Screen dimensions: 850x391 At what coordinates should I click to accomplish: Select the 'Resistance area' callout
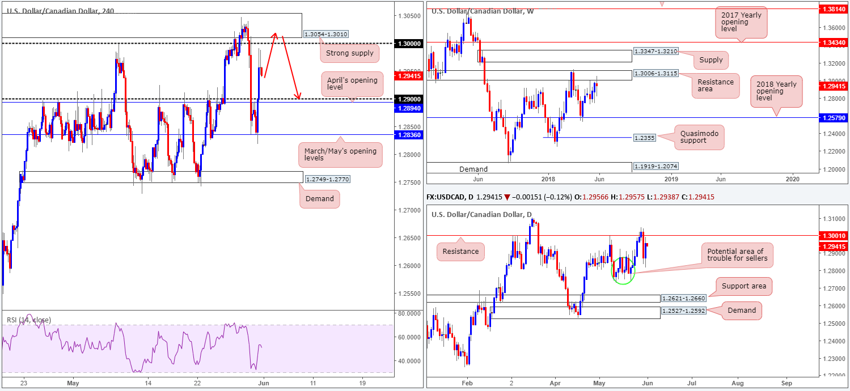pos(714,86)
